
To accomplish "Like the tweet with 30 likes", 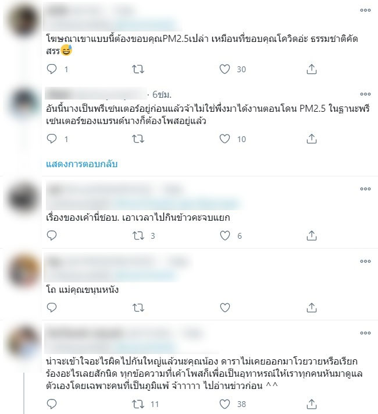I will pos(224,69).
